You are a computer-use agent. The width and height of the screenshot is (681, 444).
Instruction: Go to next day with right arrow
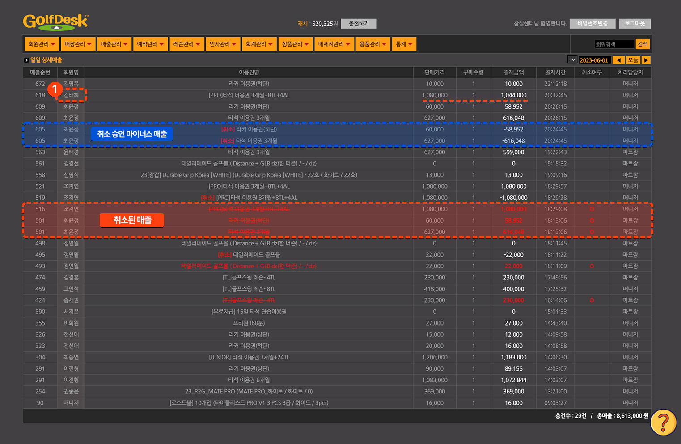click(646, 60)
